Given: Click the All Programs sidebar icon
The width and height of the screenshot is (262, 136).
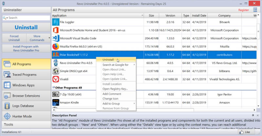Looking at the screenshot, I should click(7, 64).
